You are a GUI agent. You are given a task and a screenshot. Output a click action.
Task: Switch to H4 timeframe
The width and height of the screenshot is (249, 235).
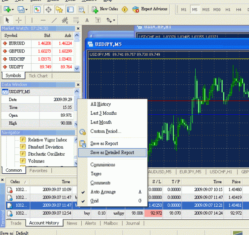tap(239, 10)
